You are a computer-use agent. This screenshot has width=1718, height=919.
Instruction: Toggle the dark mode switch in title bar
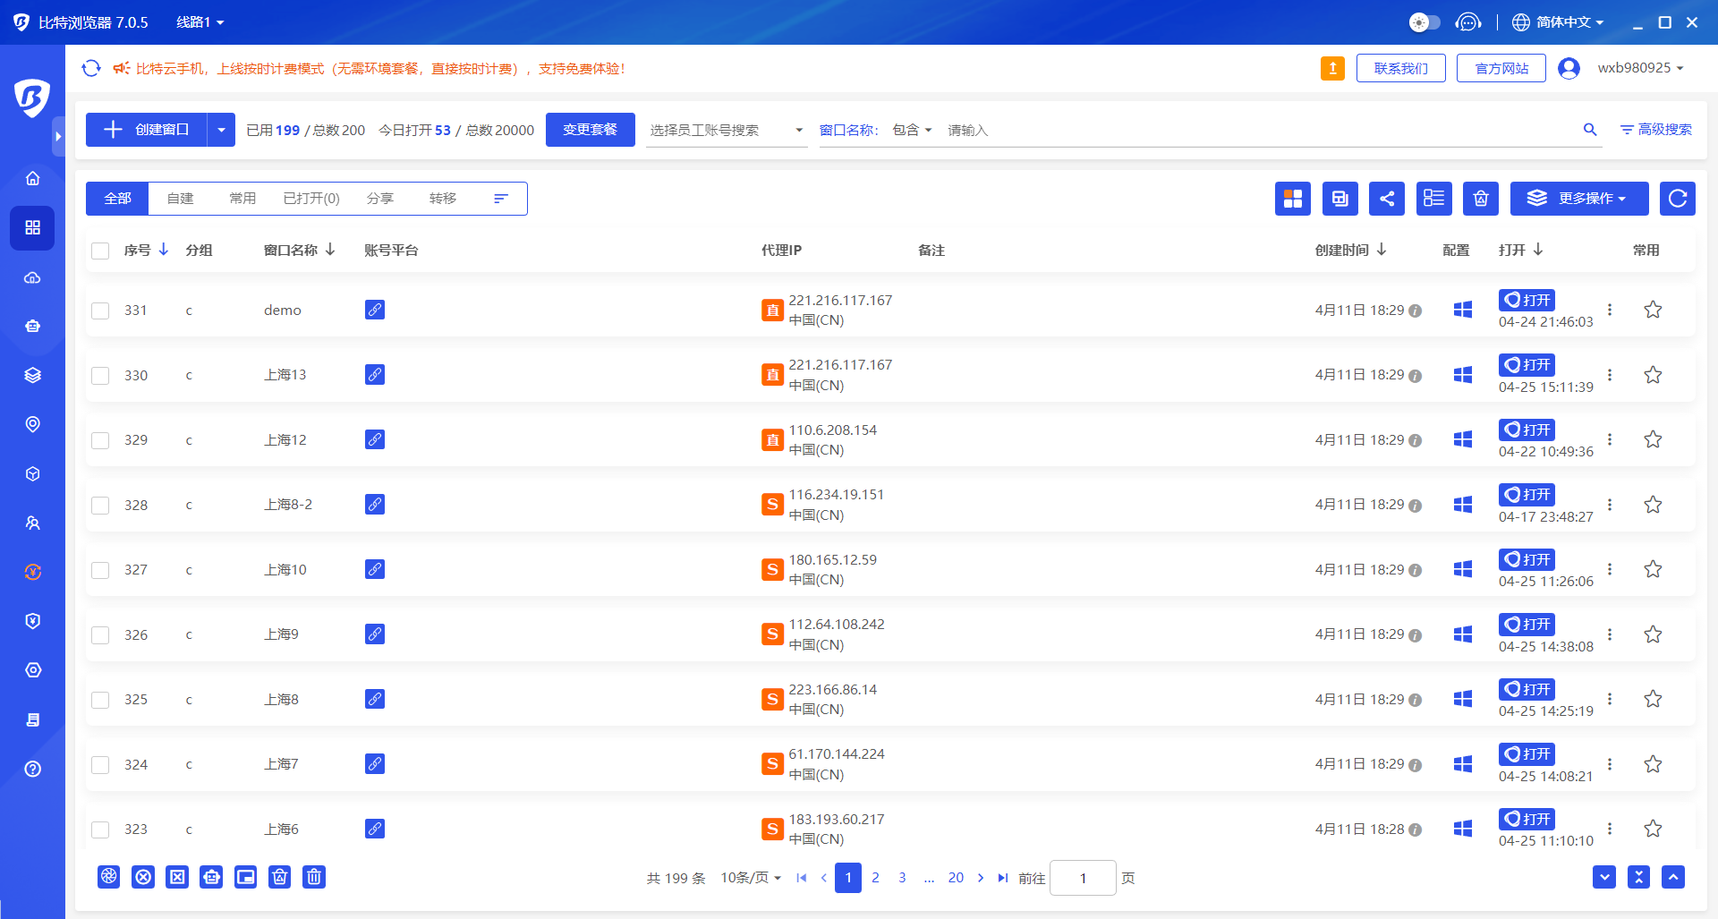click(x=1424, y=22)
